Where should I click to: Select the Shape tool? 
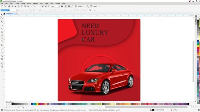tap(2, 18)
